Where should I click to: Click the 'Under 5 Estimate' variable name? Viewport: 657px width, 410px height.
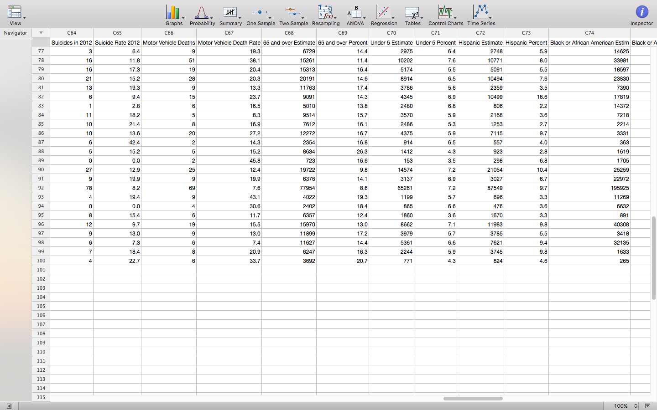(391, 42)
